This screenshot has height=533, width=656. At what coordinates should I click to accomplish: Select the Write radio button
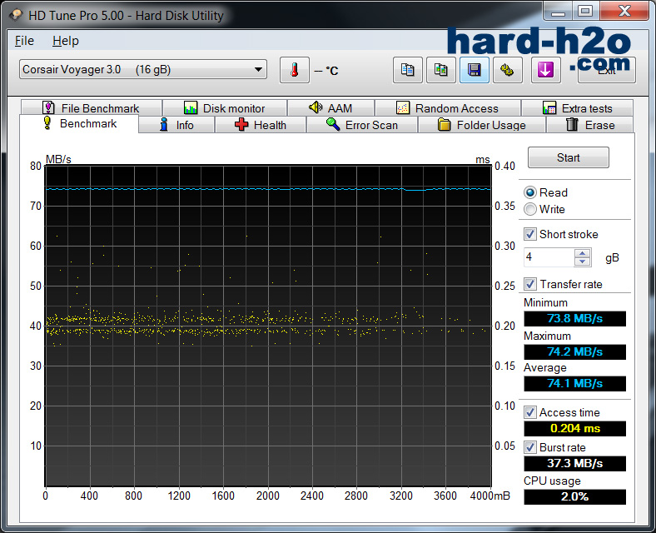pyautogui.click(x=530, y=209)
